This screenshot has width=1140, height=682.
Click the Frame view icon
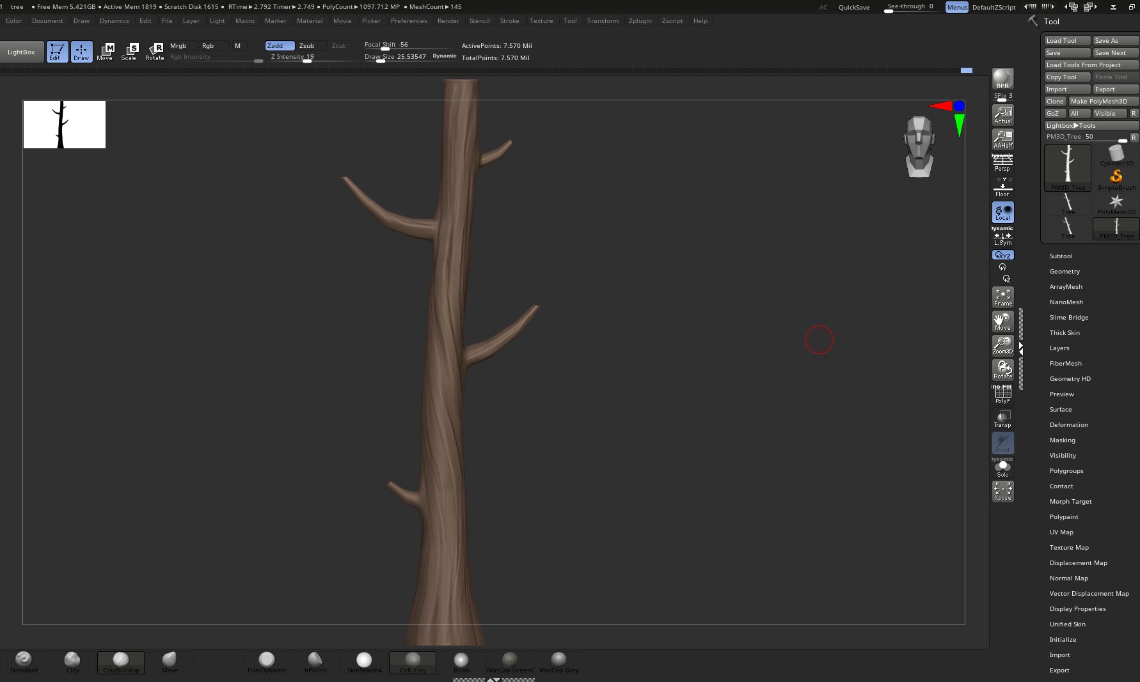tap(1002, 297)
